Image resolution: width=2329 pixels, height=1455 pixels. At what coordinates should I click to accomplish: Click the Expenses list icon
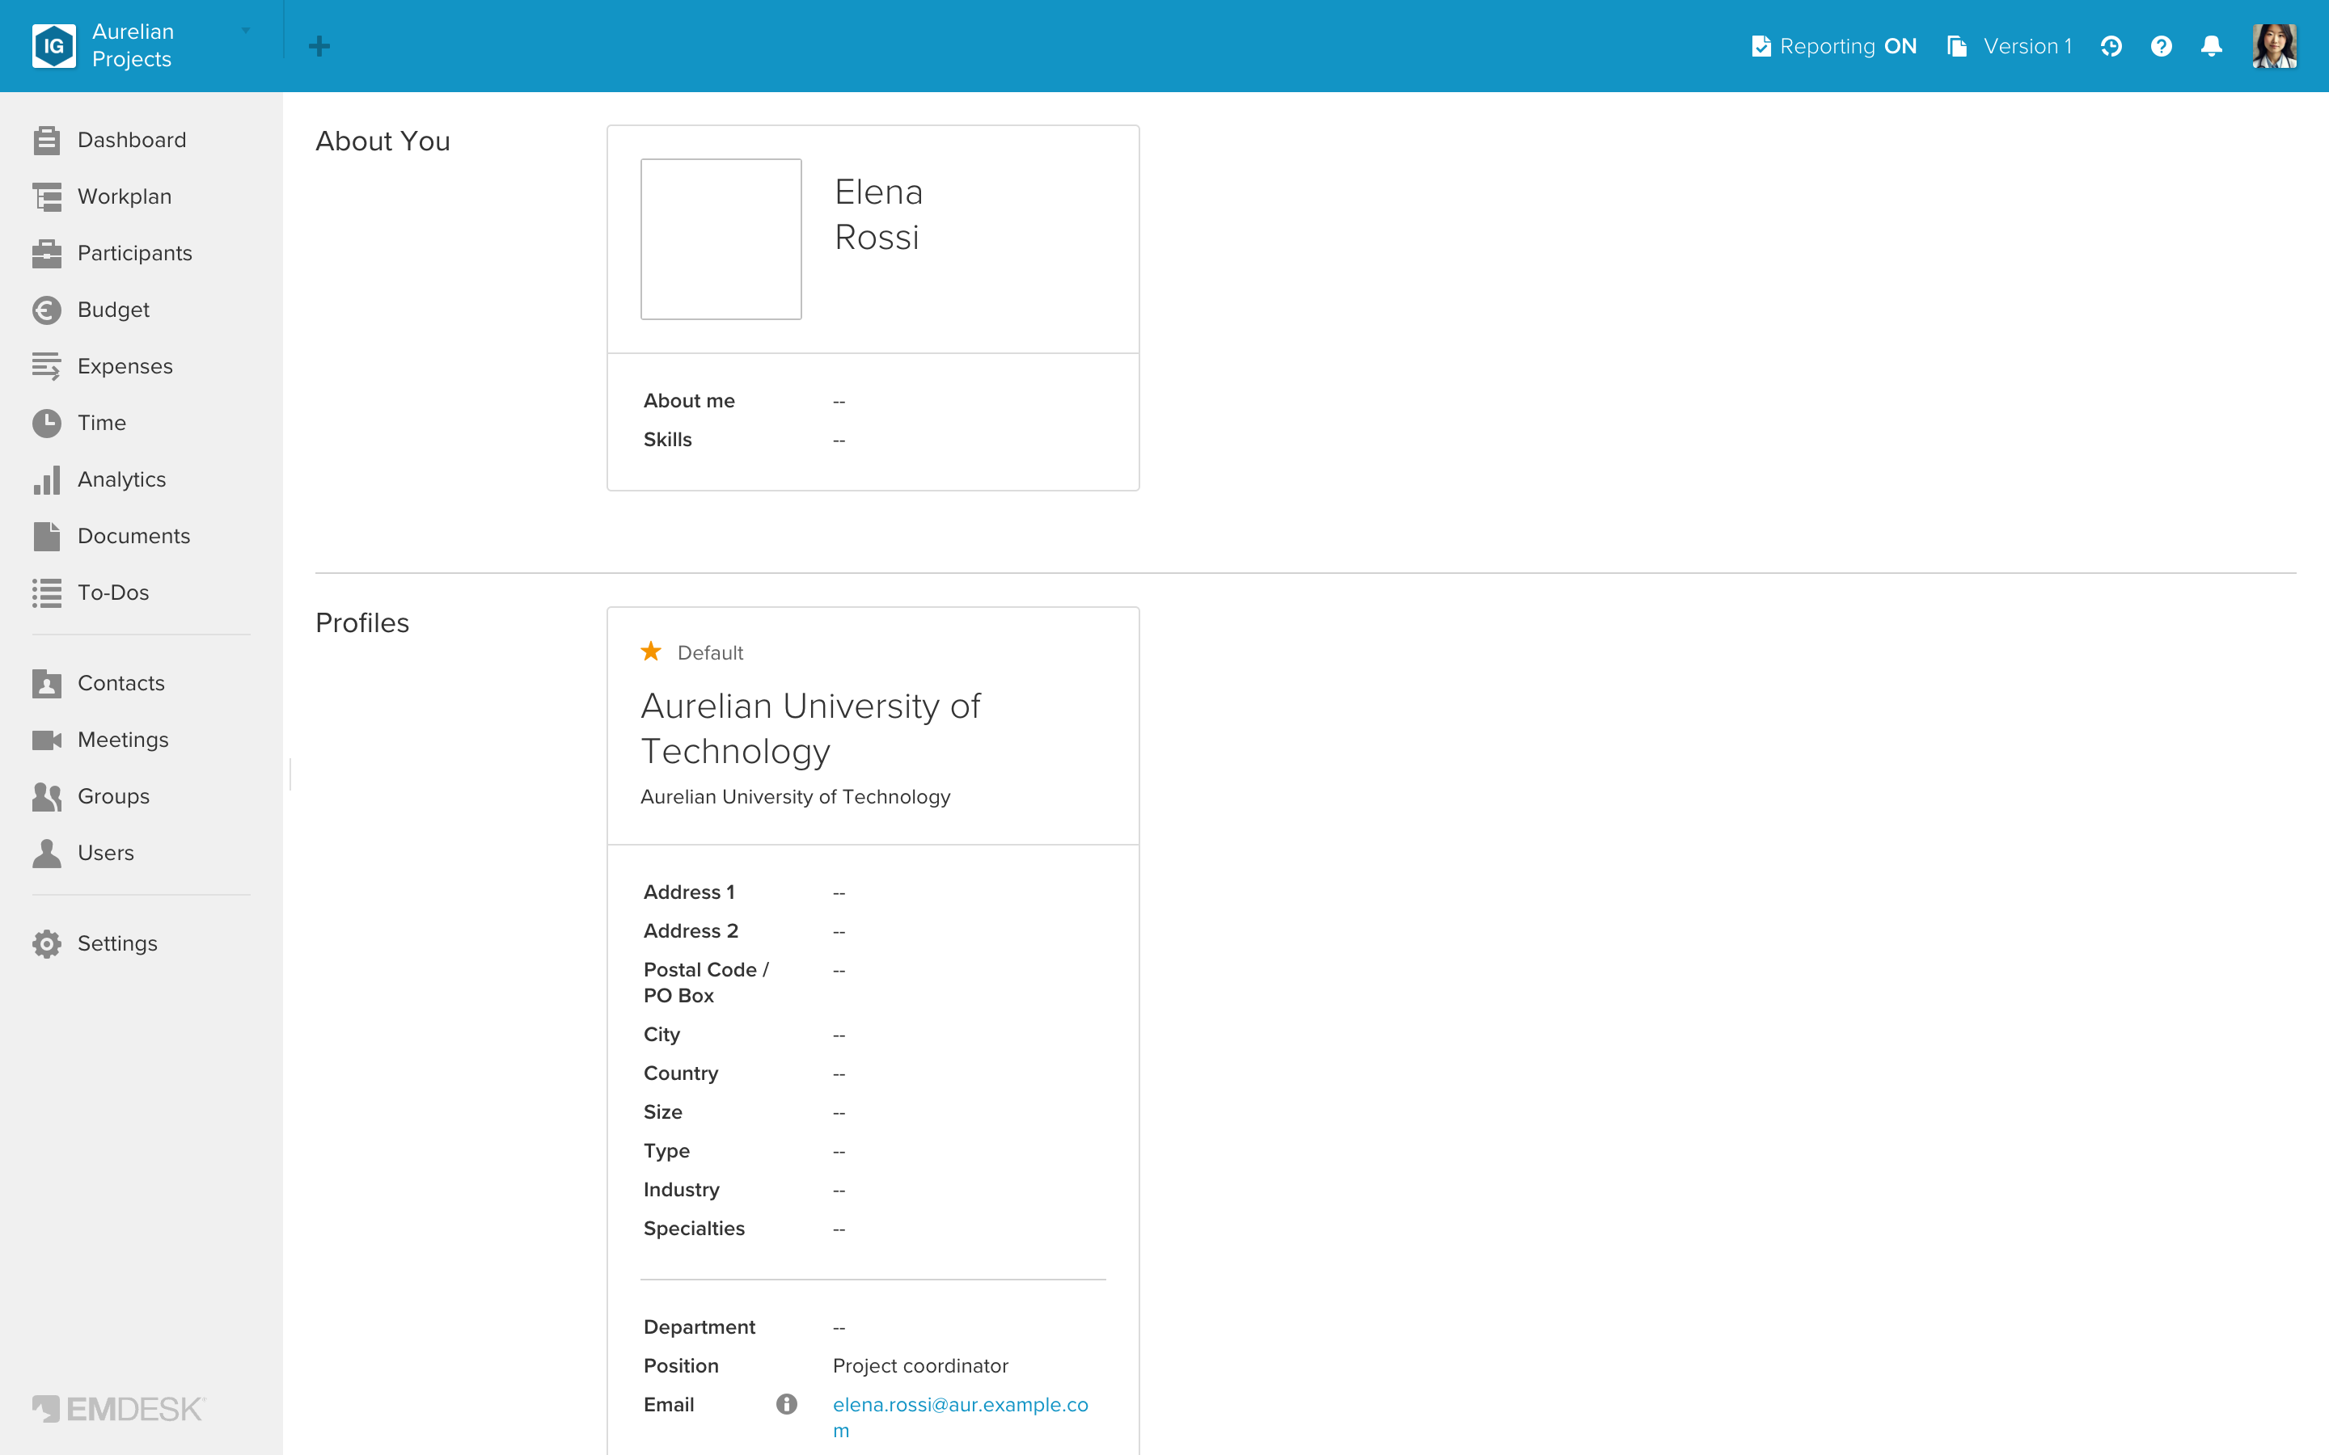46,367
